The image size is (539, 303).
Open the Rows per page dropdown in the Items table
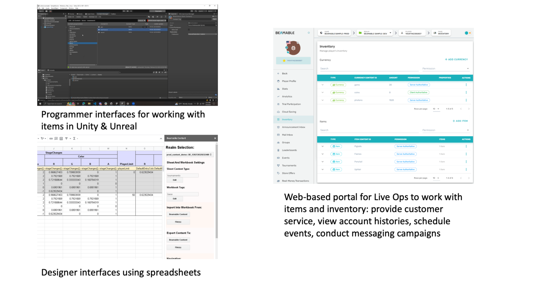[436, 178]
